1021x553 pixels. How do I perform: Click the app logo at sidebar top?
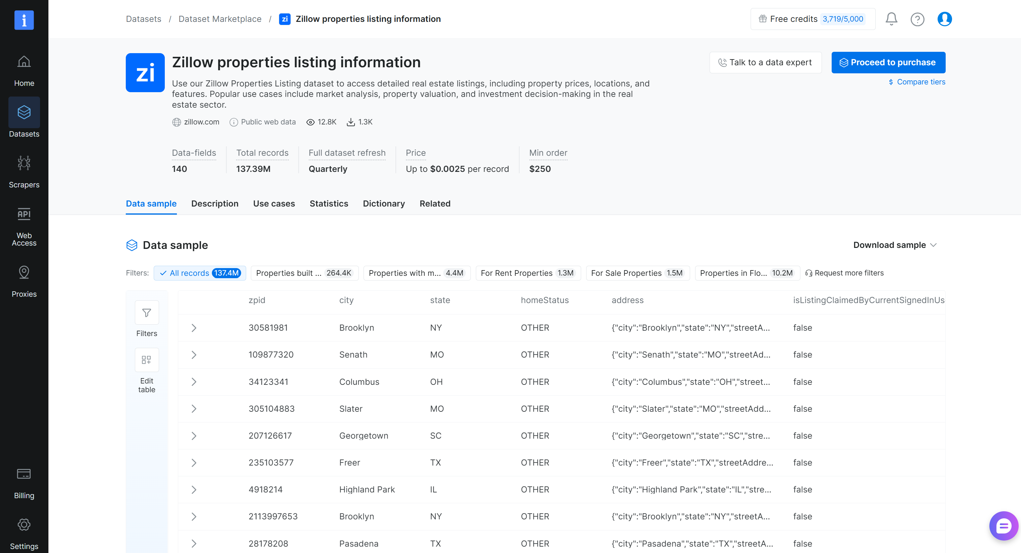click(24, 20)
